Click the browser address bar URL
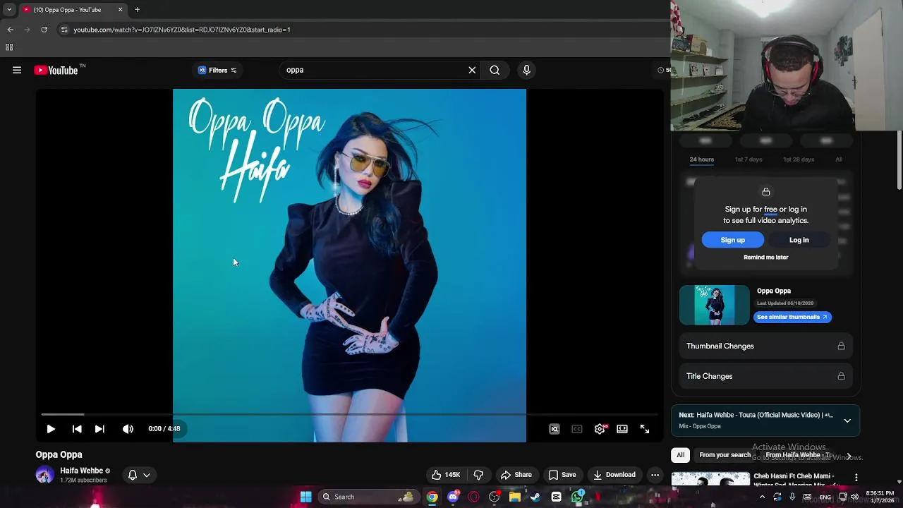Viewport: 903px width, 508px height. point(182,30)
